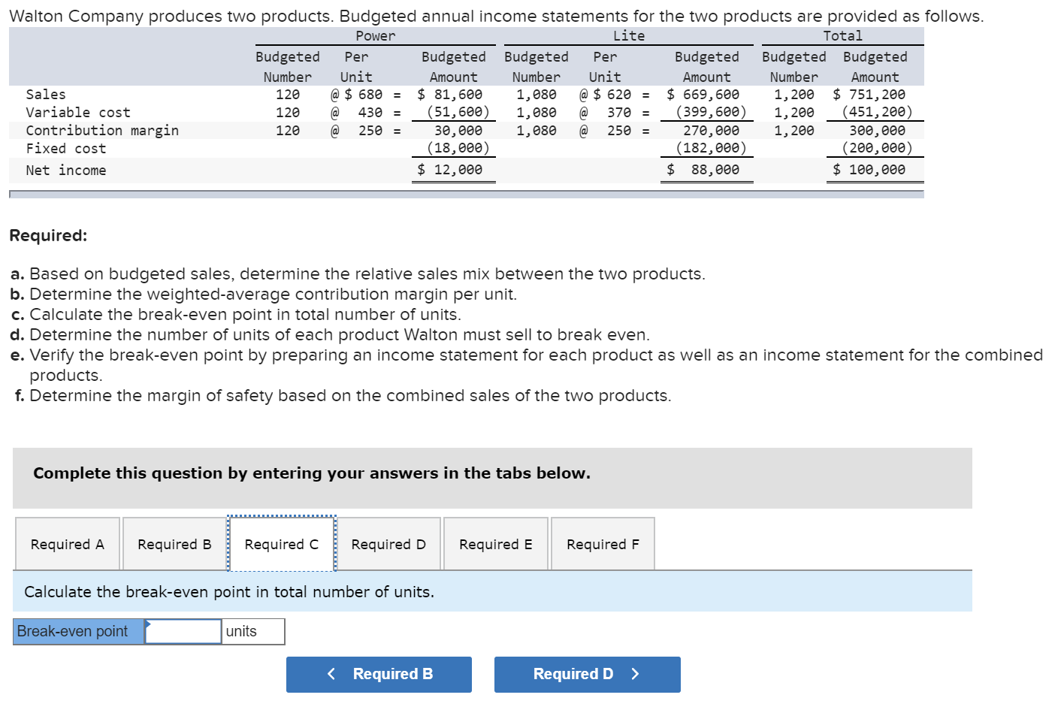Click the Break-even point input field
This screenshot has height=728, width=1064.
tap(183, 632)
